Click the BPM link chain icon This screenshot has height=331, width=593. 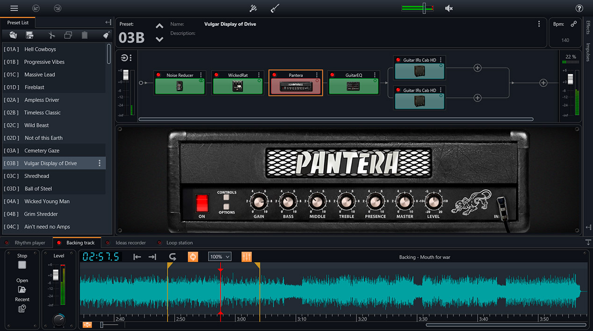[x=573, y=24]
